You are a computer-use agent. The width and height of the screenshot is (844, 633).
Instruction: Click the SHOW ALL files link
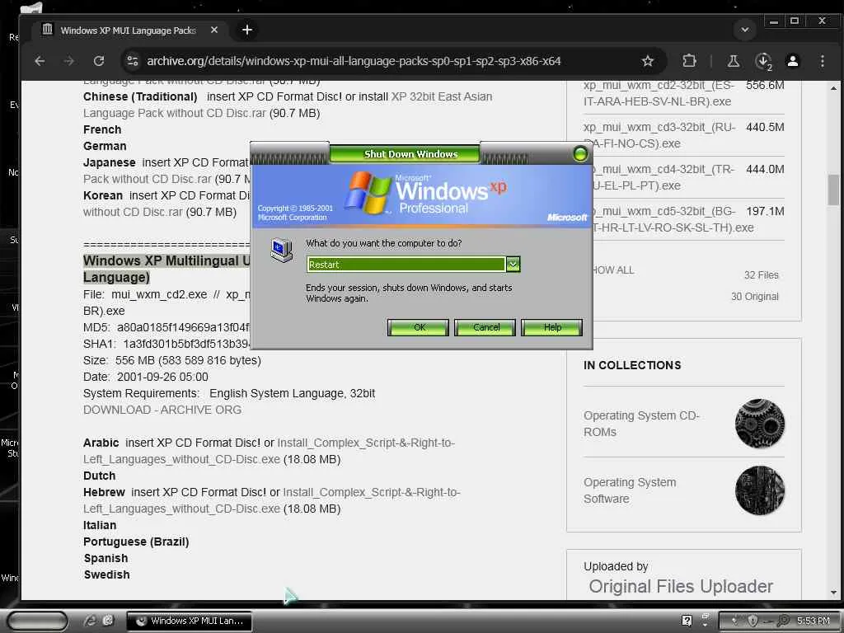612,270
